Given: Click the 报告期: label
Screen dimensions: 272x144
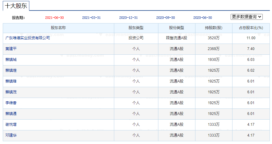Looking at the screenshot, I should (x=19, y=18).
